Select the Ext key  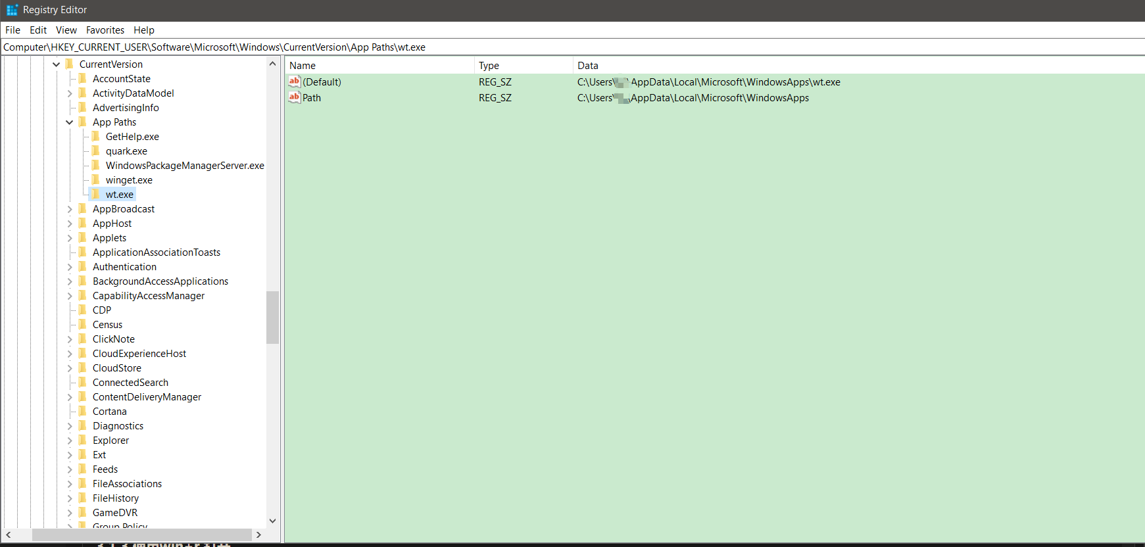(99, 454)
